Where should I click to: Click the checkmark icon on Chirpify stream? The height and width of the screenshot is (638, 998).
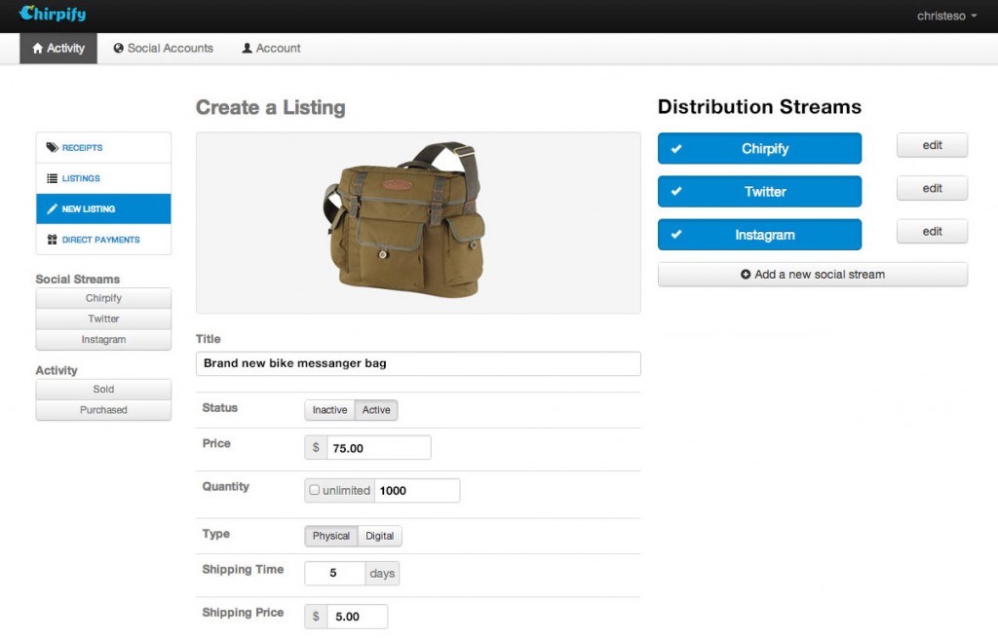point(676,148)
